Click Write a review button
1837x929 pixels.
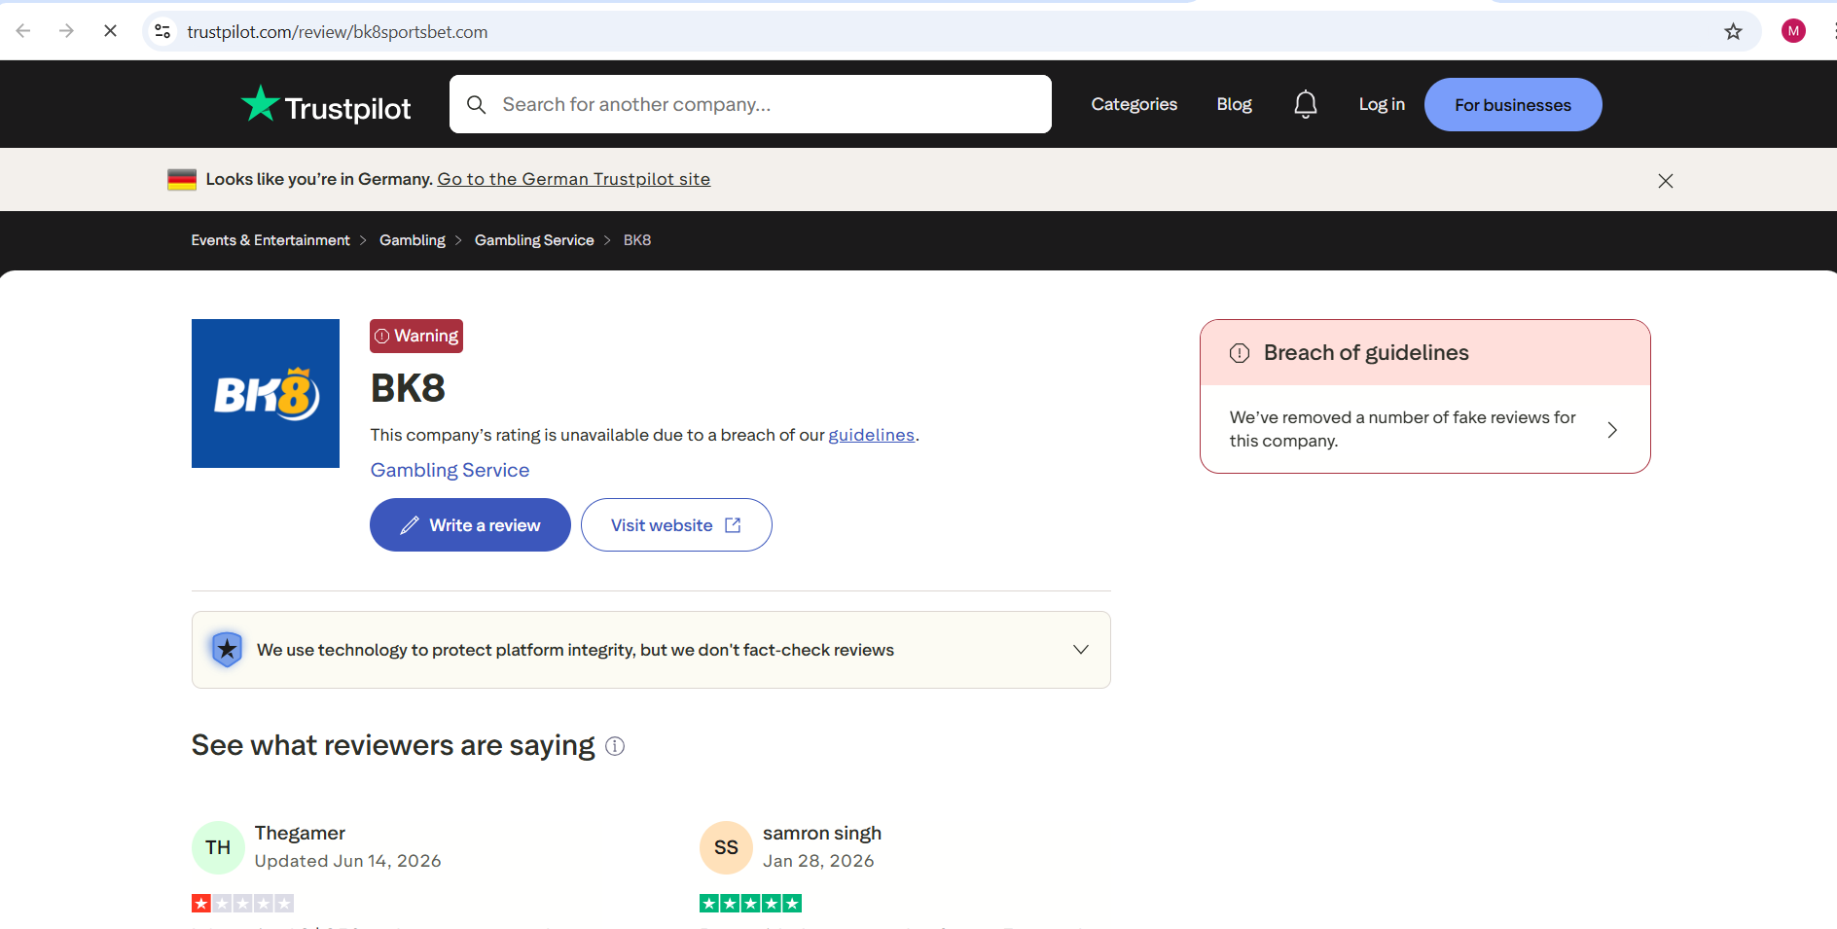(470, 525)
